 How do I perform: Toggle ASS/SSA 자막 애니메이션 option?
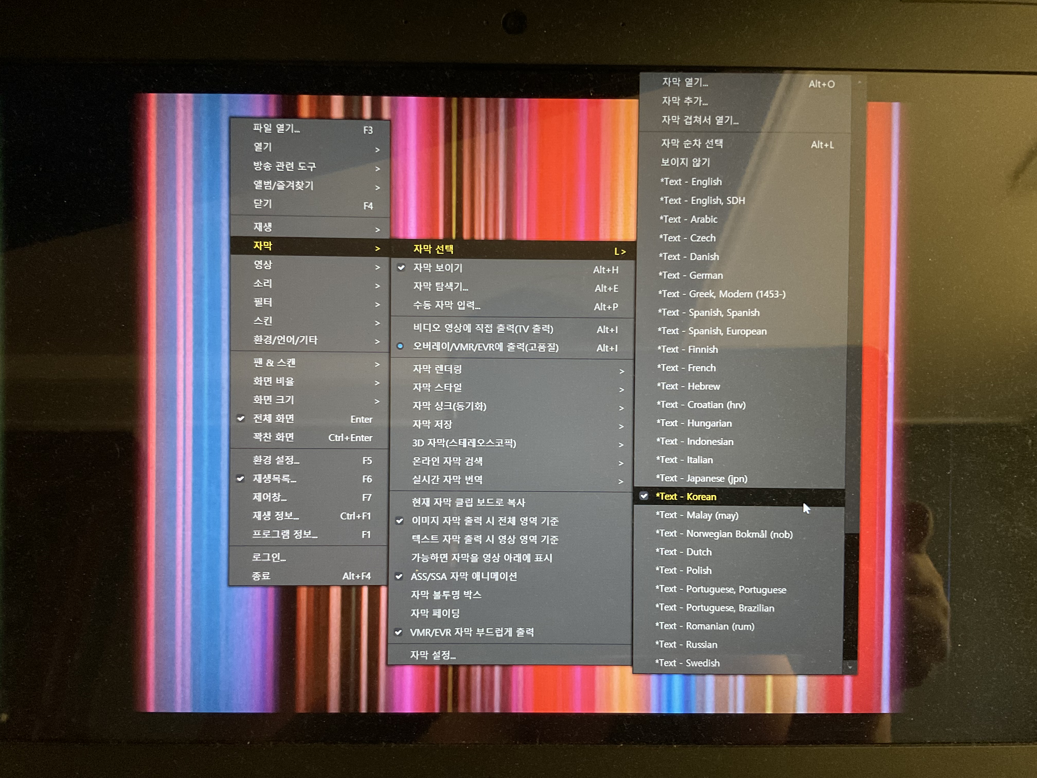click(510, 576)
